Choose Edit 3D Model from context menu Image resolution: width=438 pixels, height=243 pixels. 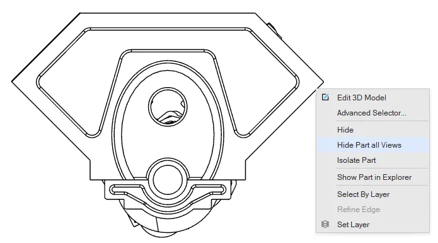pos(372,98)
